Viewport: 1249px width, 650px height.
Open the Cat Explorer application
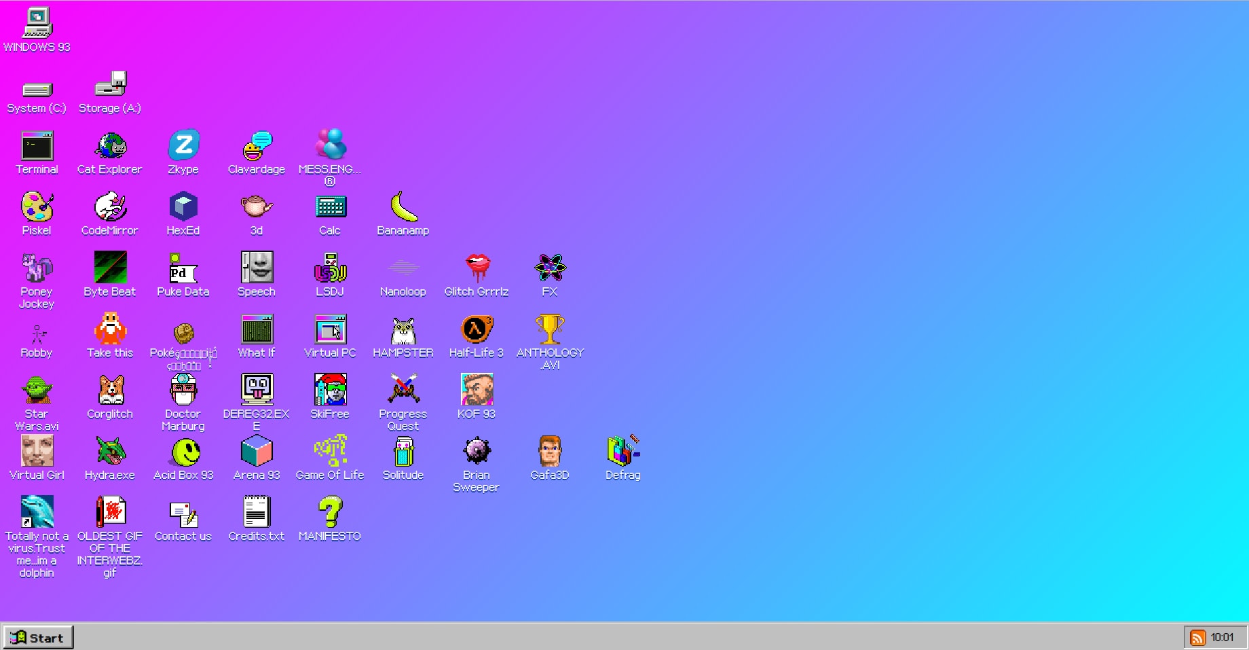click(x=109, y=146)
